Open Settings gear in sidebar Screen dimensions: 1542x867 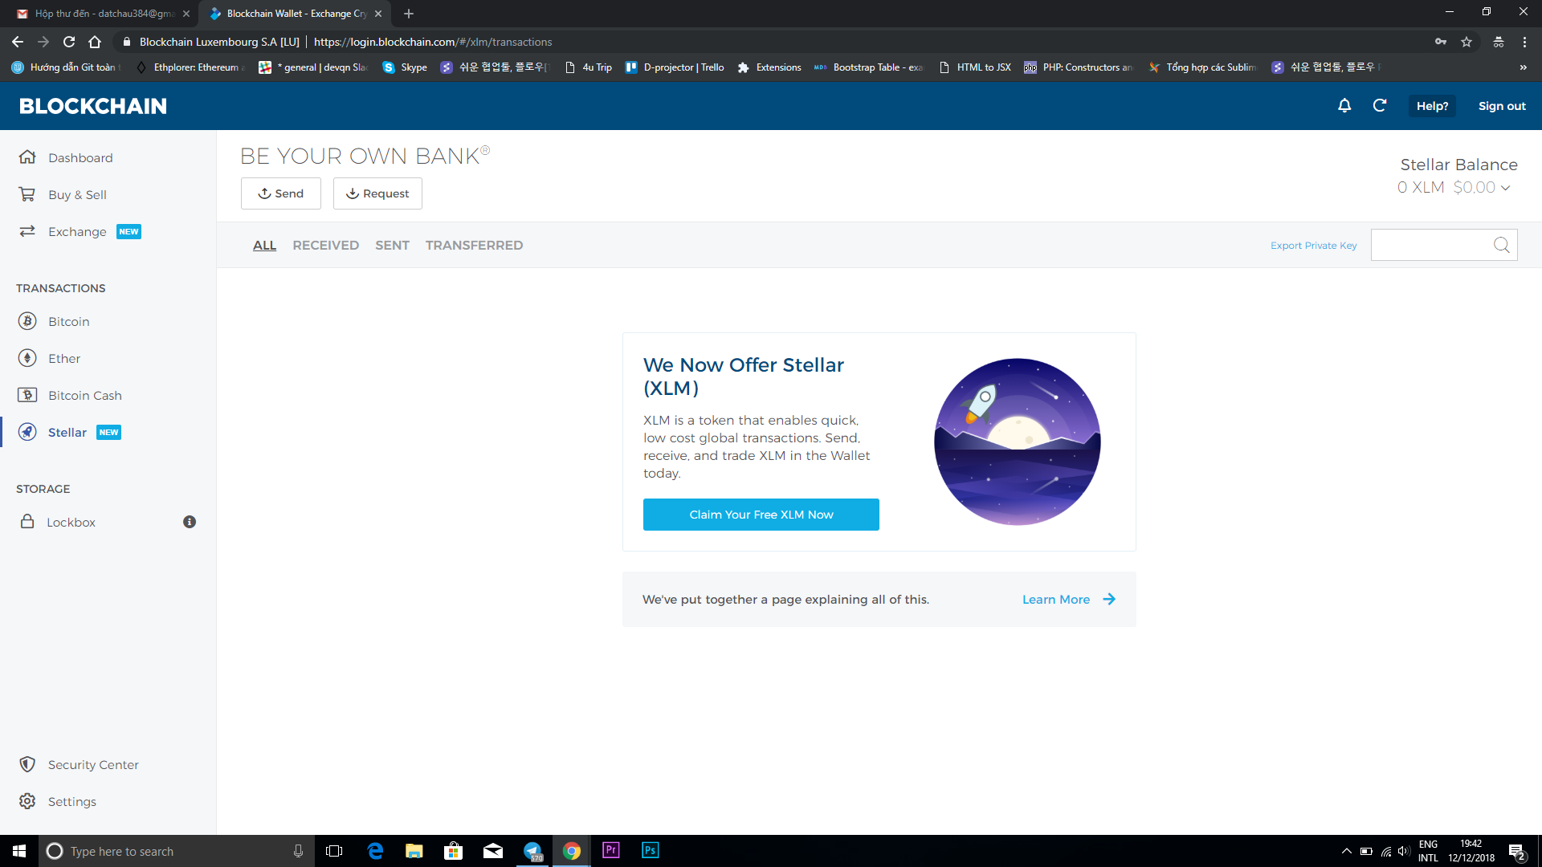(x=71, y=801)
